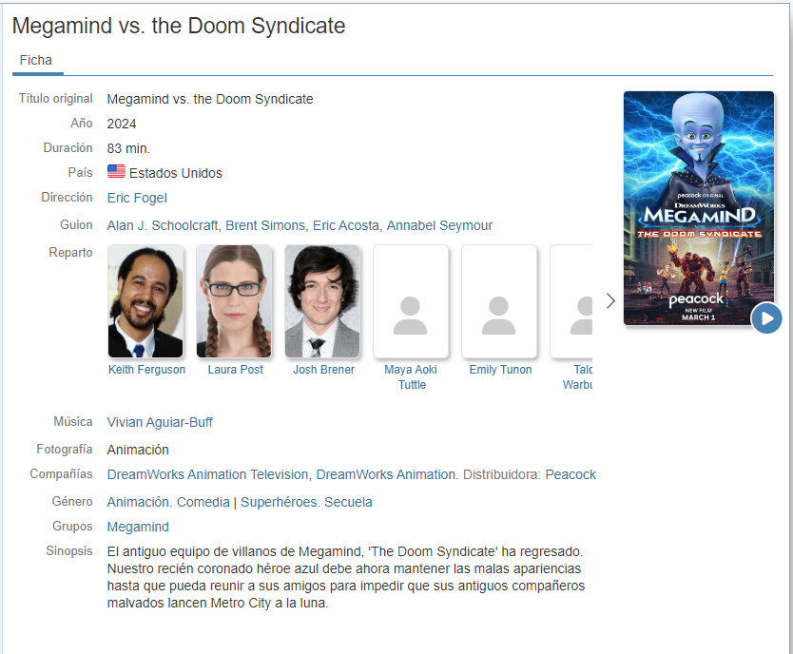Open composer Vivian Aguiar-Buff link

160,422
